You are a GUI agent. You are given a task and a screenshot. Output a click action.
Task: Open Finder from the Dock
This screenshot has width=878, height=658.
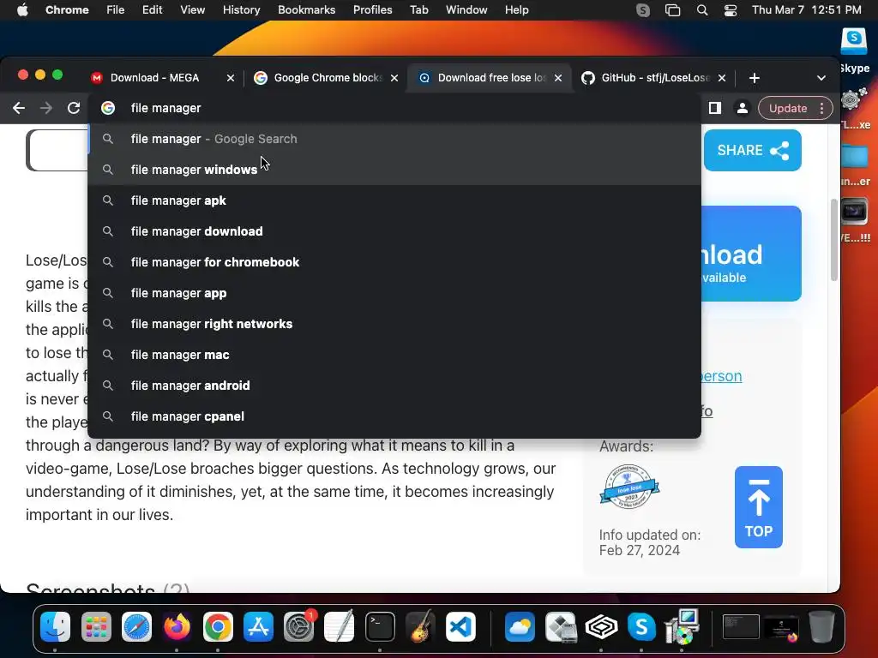[x=55, y=626]
